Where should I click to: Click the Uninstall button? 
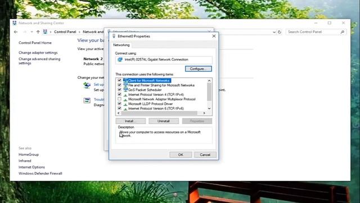[164, 121]
